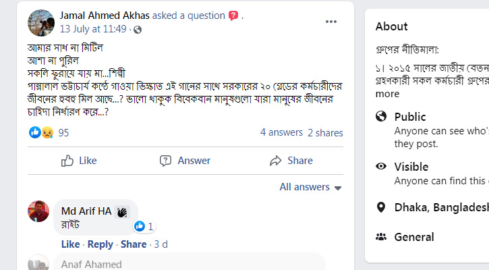
Task: Click the Visible eye icon in About
Action: pyautogui.click(x=381, y=167)
